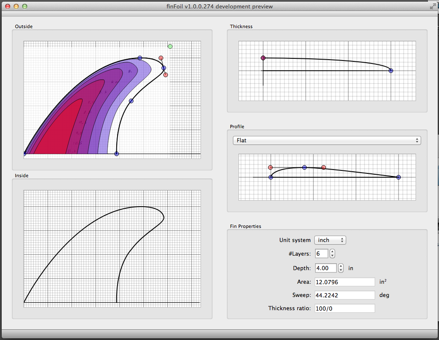439x340 pixels.
Task: Click the lower red control point near the fin tip
Action: tap(165, 74)
